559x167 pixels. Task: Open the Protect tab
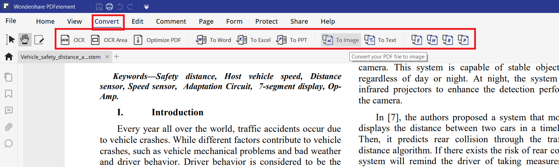click(x=266, y=22)
